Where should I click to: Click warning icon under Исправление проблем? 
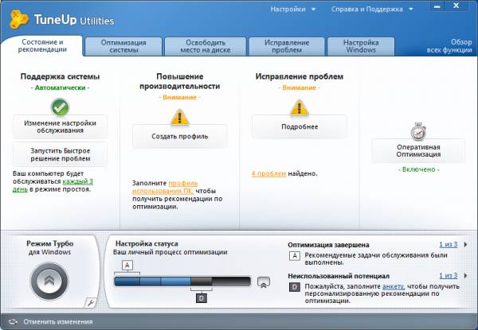click(300, 107)
